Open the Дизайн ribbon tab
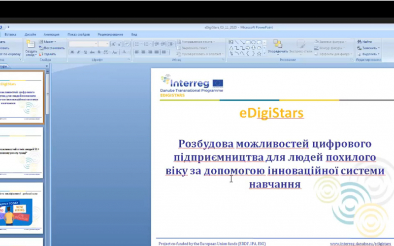 click(x=30, y=34)
